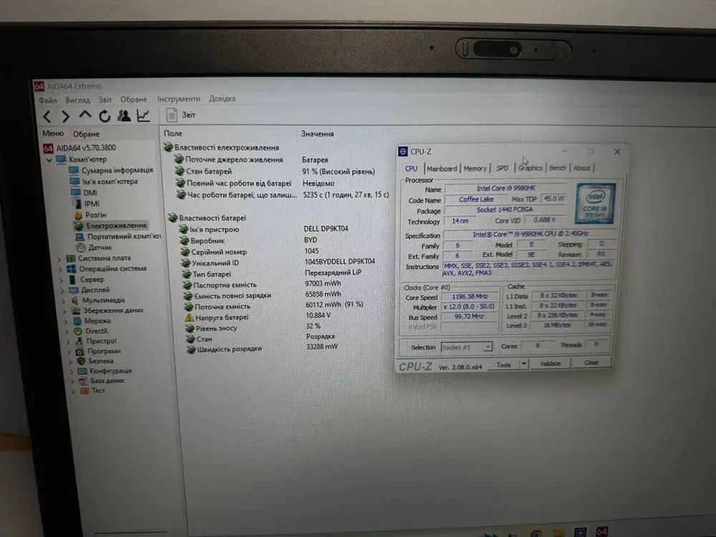Open Сумарна інформація in the tree
Viewport: 716px width, 537px height.
[116, 170]
